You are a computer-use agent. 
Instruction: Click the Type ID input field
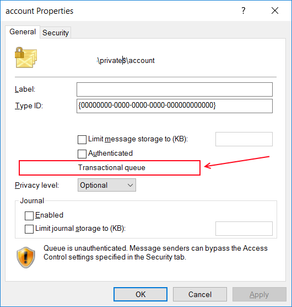click(175, 106)
